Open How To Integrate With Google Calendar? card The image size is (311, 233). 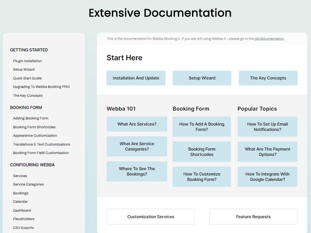point(267,177)
